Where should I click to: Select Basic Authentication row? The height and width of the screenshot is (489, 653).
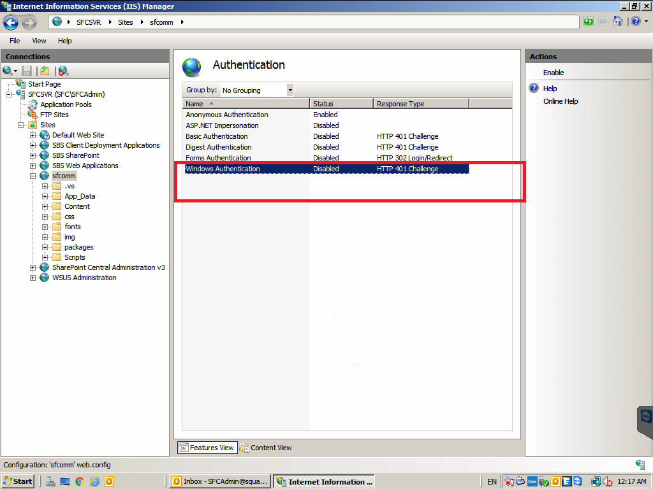(327, 136)
